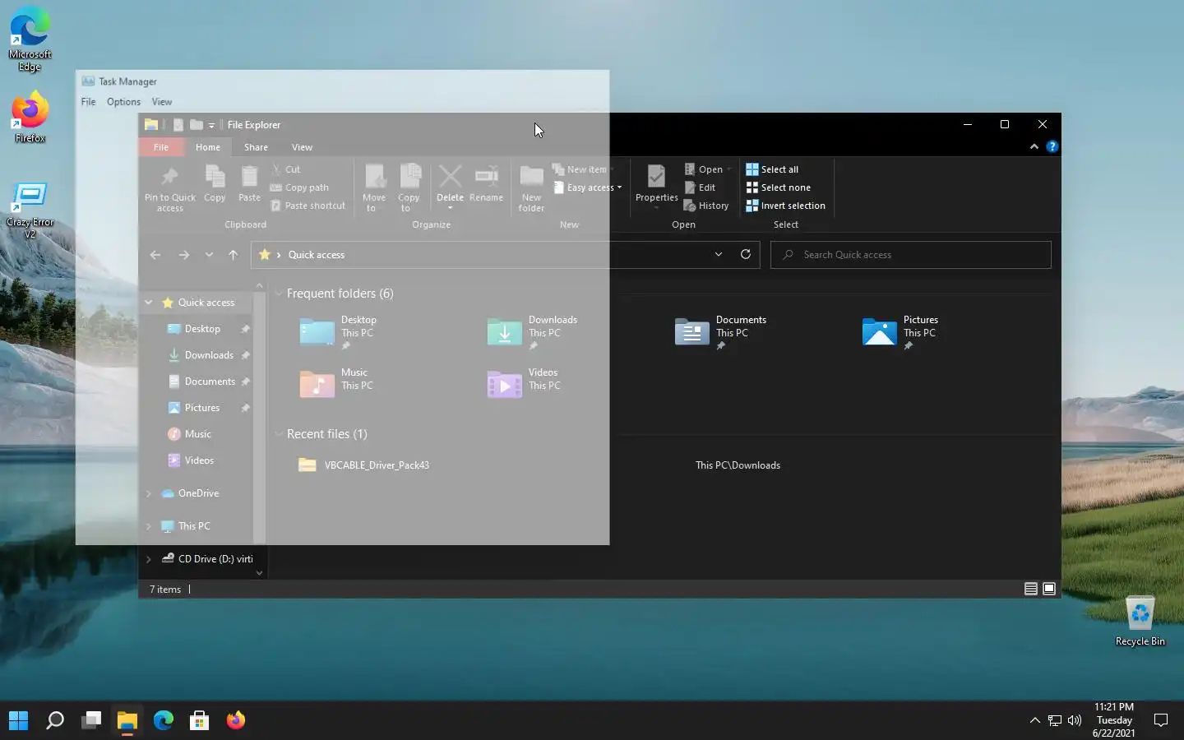
Task: Click the Copy to icon
Action: [409, 177]
